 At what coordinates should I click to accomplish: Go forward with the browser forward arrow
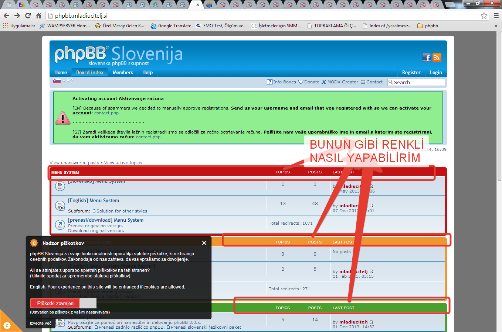click(x=17, y=15)
